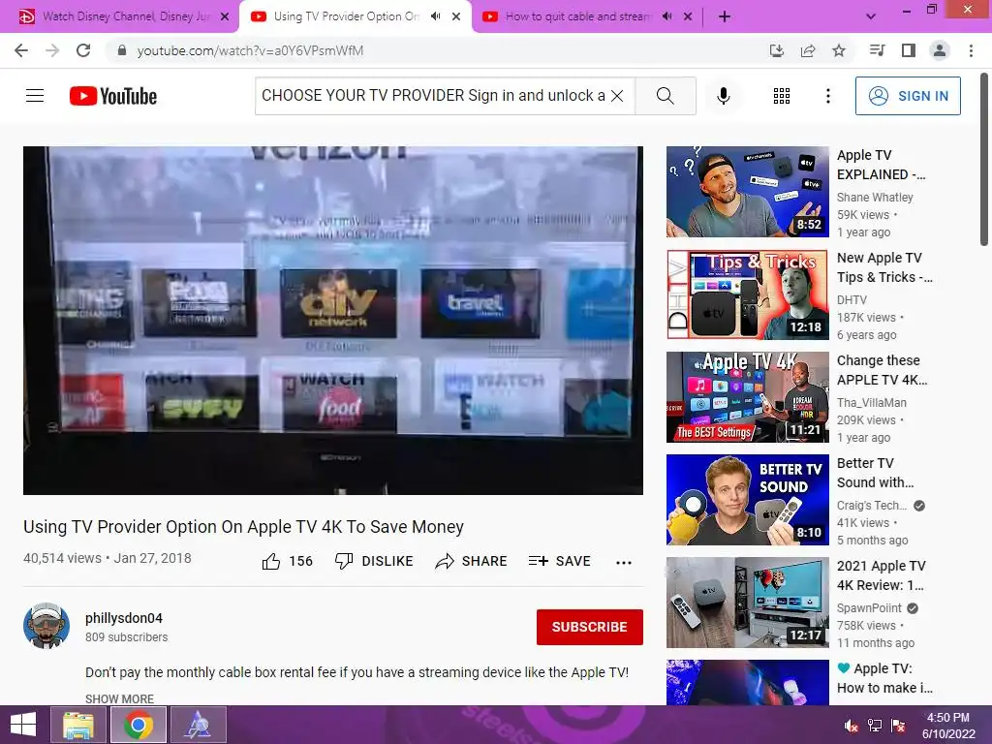
Task: Open the phillysdon04 channel name link
Action: point(124,618)
